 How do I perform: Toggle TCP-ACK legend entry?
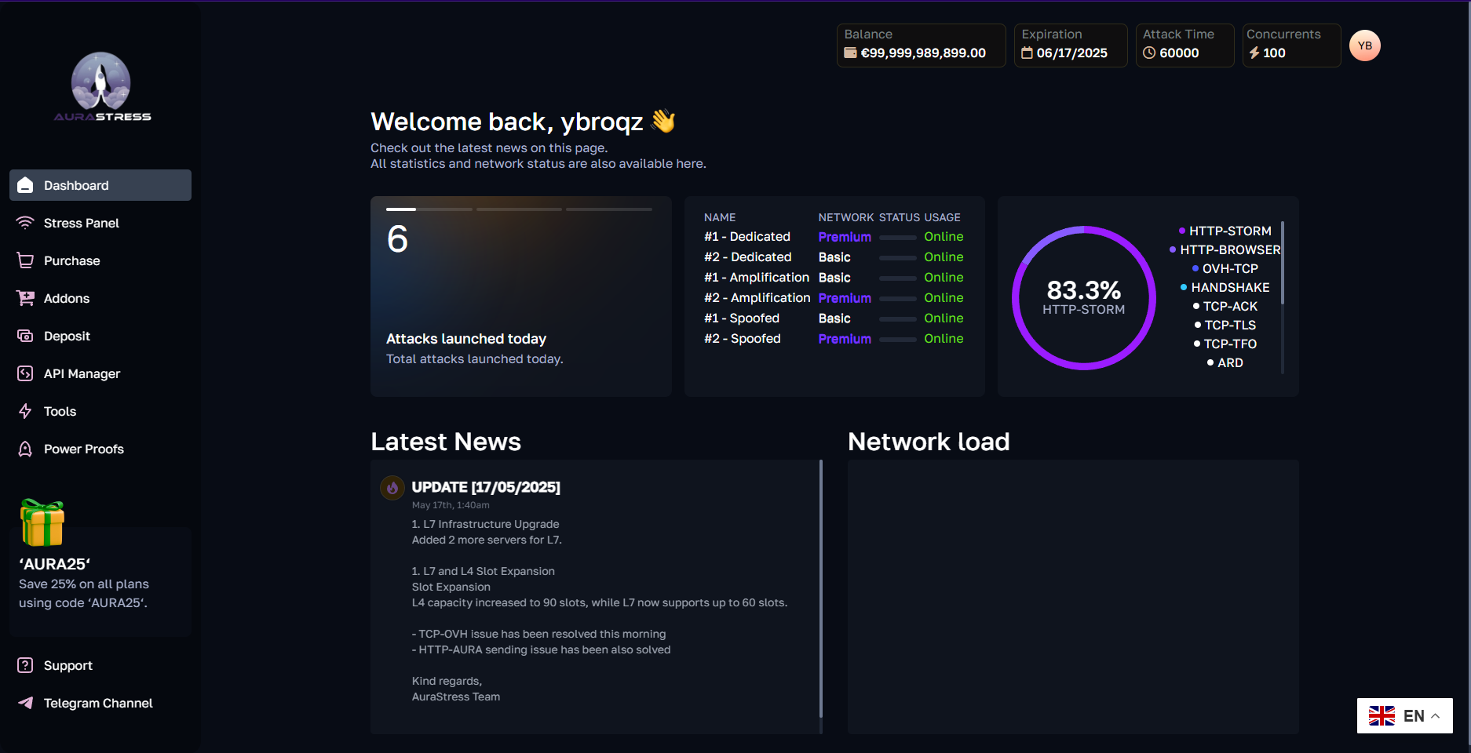tap(1225, 306)
